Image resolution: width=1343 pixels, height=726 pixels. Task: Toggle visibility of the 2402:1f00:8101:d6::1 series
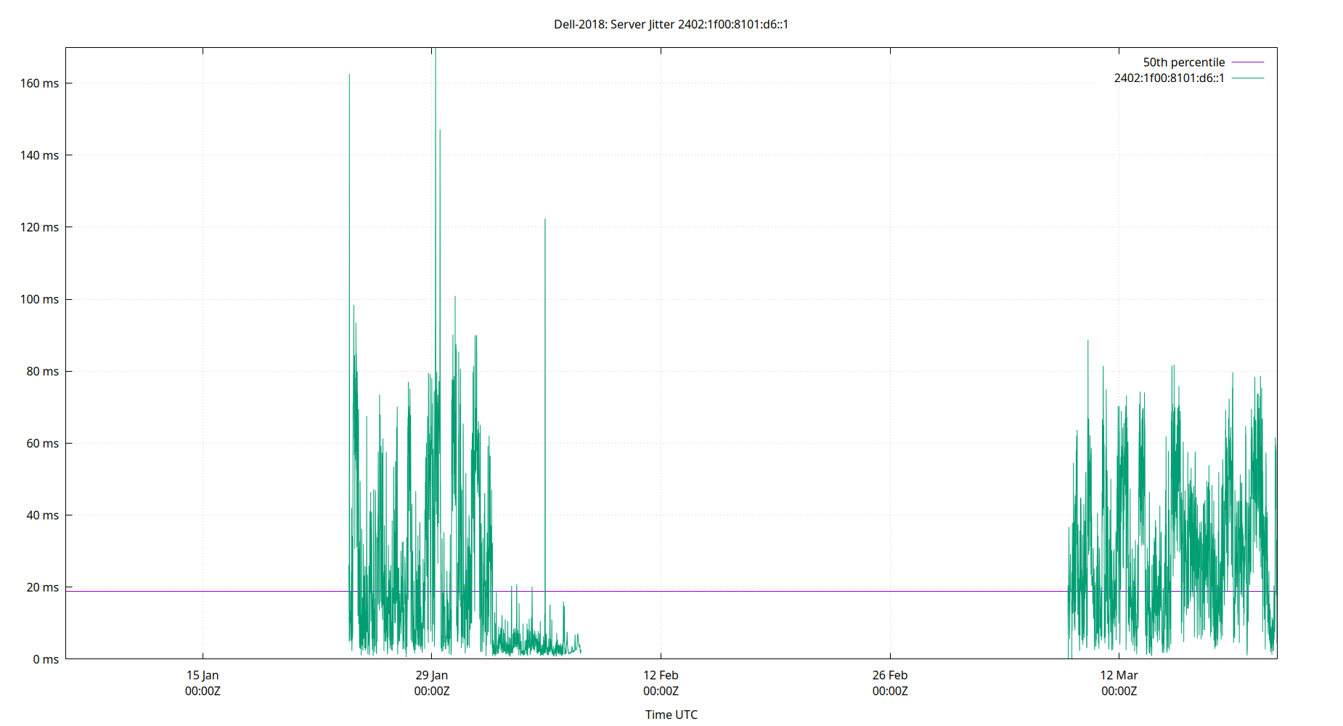click(x=1247, y=77)
